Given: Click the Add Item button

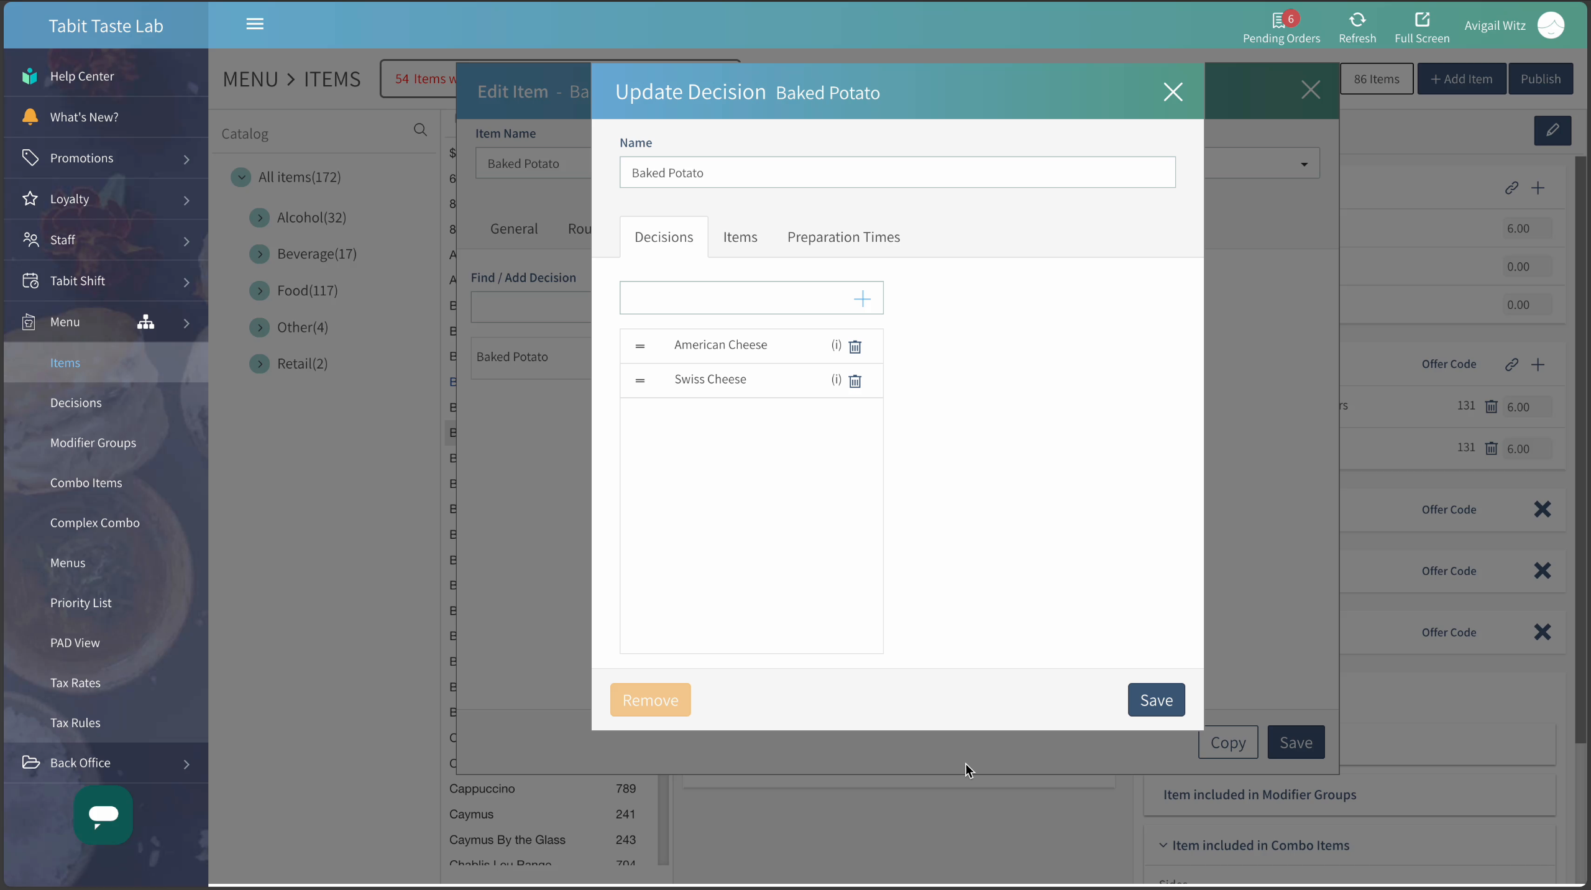Looking at the screenshot, I should [1461, 79].
